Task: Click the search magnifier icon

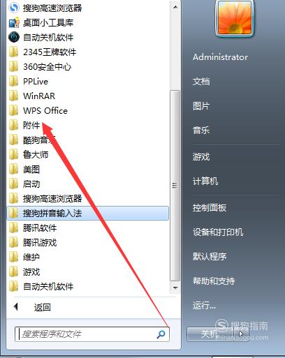Action: [161, 334]
